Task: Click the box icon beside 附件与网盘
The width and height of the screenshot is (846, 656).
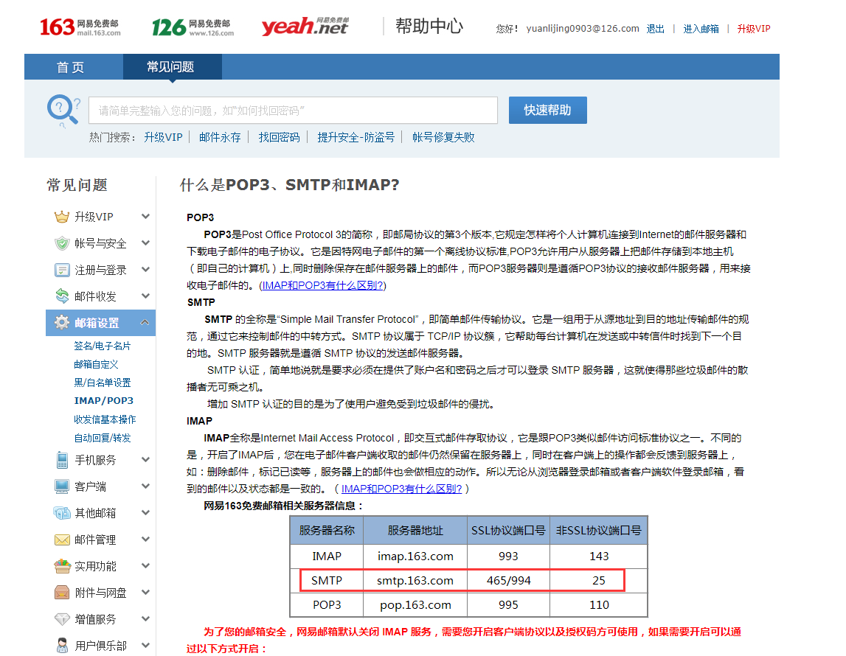Action: pos(62,593)
